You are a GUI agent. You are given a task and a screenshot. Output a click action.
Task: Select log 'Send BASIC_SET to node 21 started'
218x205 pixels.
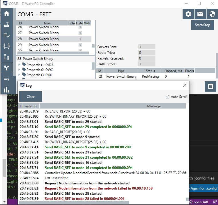[102, 152]
